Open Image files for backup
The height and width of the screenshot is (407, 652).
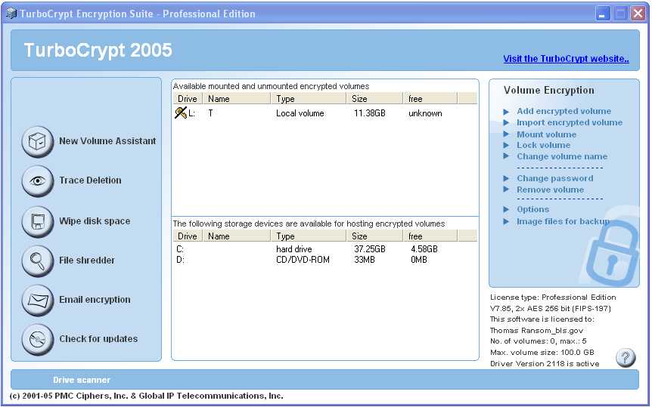(x=563, y=221)
